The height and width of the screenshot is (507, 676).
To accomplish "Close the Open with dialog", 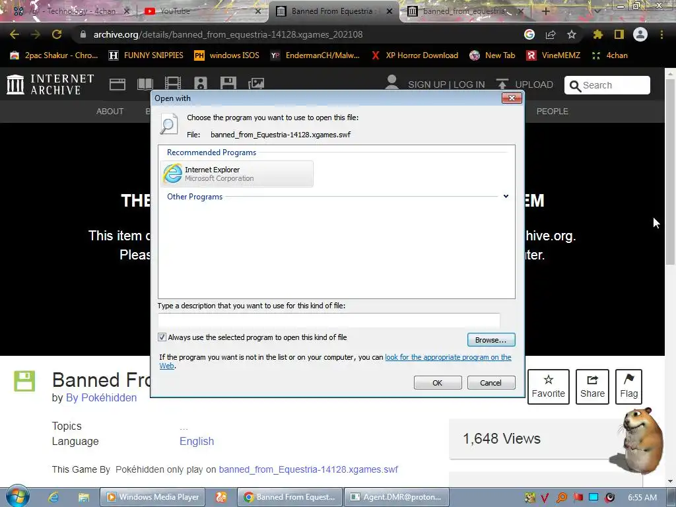I will coord(512,98).
